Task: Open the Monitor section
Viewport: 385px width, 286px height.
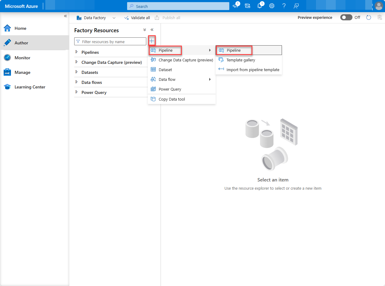Action: point(23,57)
